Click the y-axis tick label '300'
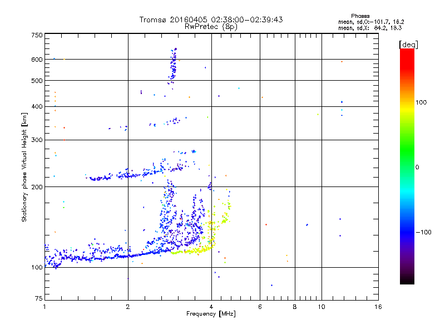 click(x=37, y=140)
